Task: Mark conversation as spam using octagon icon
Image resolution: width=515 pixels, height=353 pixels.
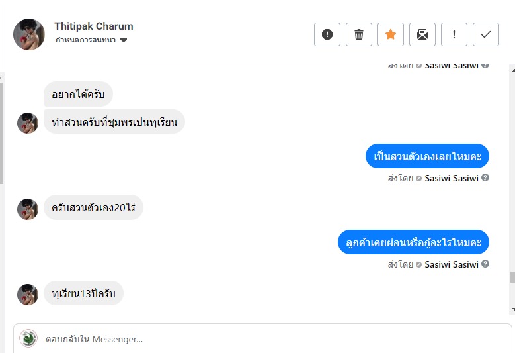Action: point(327,35)
